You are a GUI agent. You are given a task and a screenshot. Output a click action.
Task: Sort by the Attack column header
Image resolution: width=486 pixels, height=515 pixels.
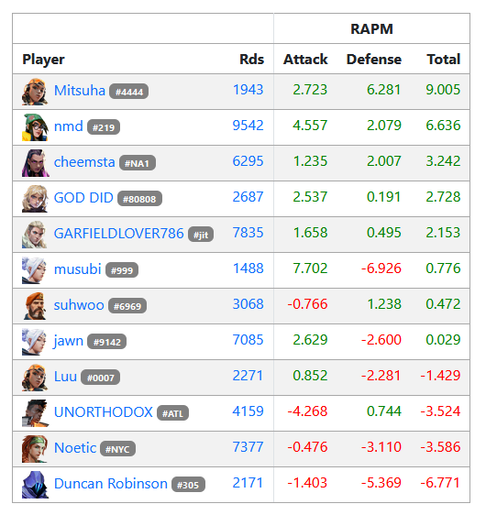(x=305, y=60)
